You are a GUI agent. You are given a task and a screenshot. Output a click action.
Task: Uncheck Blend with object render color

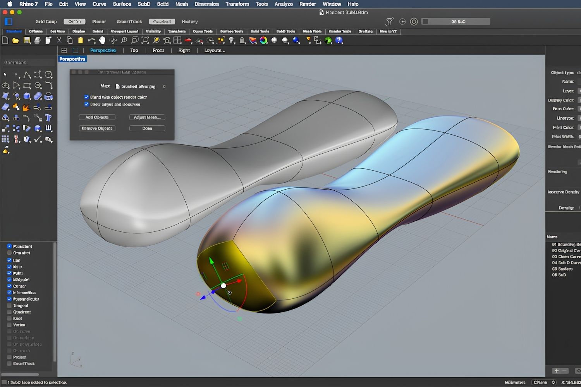[x=86, y=97]
